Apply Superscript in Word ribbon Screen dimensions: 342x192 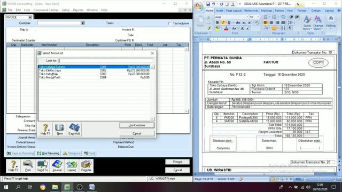[250, 22]
